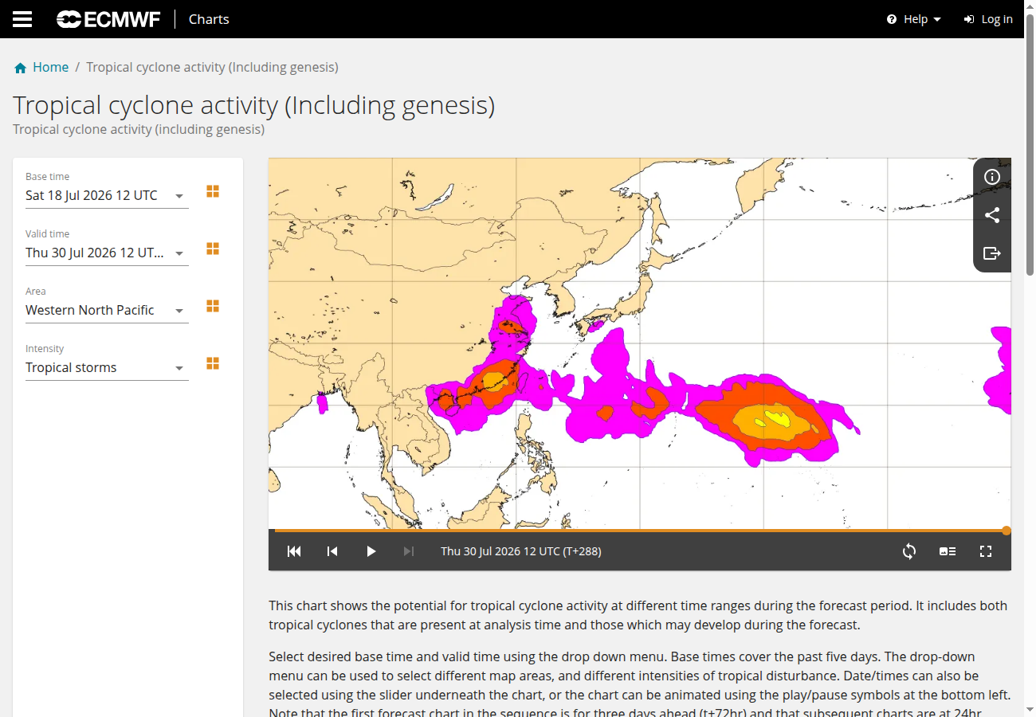Click the Log In link
This screenshot has height=717, width=1036.
[988, 19]
